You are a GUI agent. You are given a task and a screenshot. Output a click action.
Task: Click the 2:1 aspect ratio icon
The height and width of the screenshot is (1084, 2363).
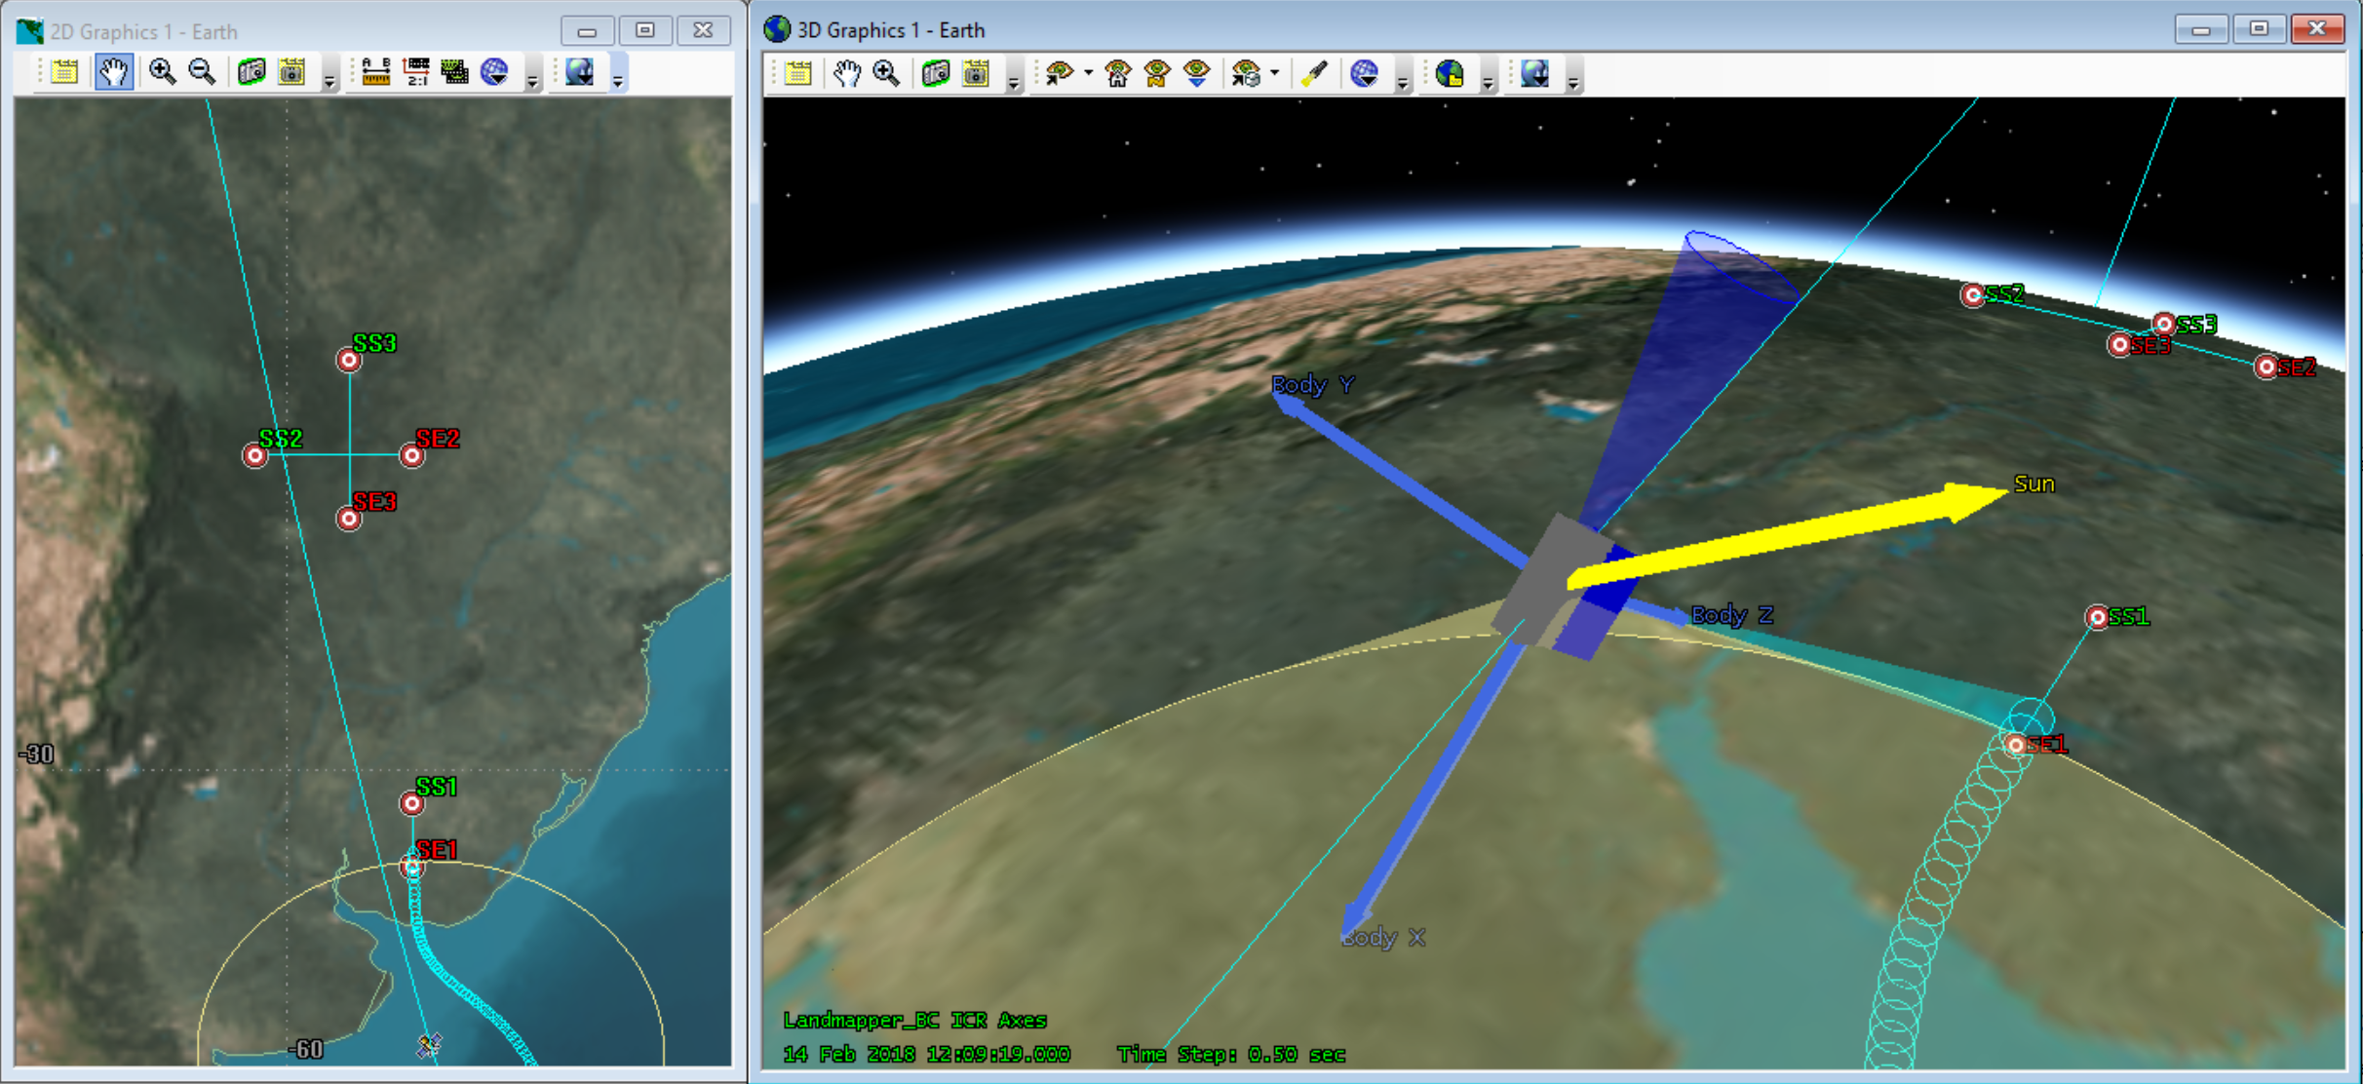tap(416, 72)
